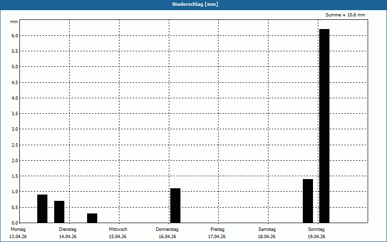Screen dimensions: 387x242
Task: Click the 1,0 y-axis value
Action: (x=15, y=192)
